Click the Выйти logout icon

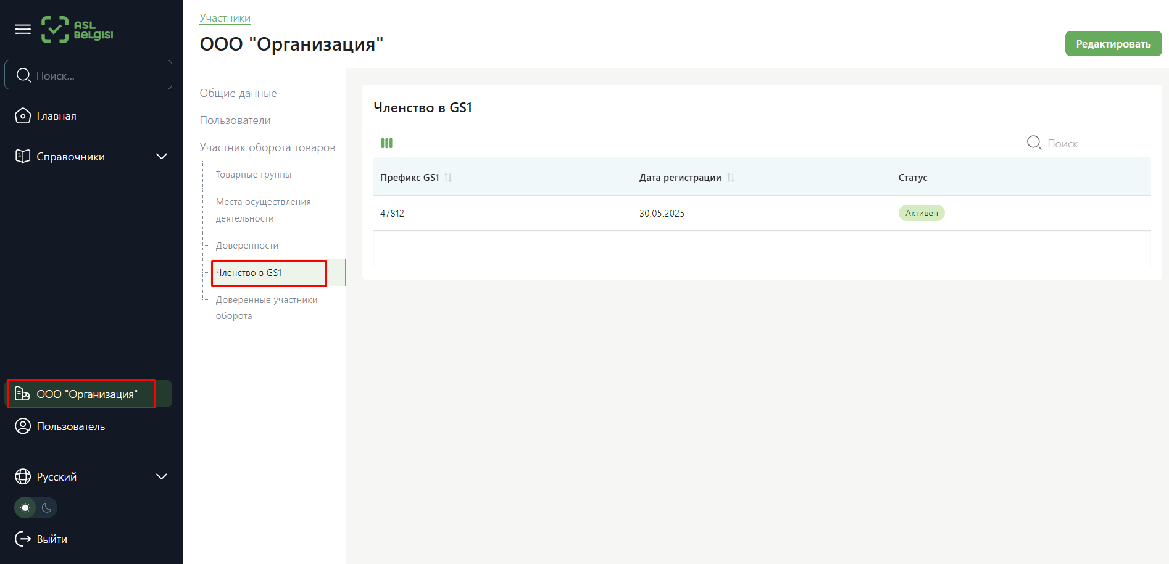tap(23, 539)
